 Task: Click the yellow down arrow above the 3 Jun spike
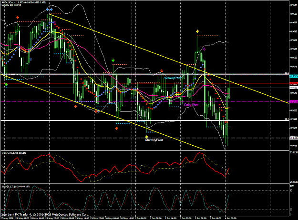click(x=197, y=31)
